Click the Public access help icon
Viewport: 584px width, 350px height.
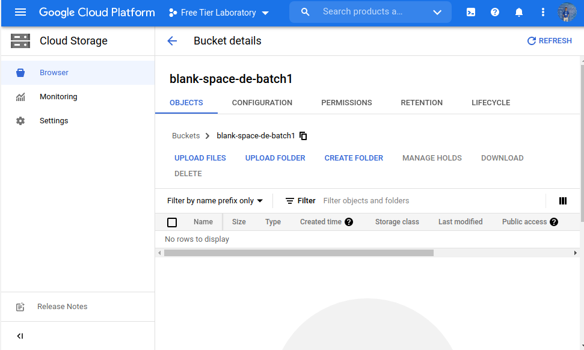[554, 222]
